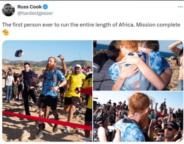Click the hat flying in the sky
184x144 pixels.
point(19,53)
